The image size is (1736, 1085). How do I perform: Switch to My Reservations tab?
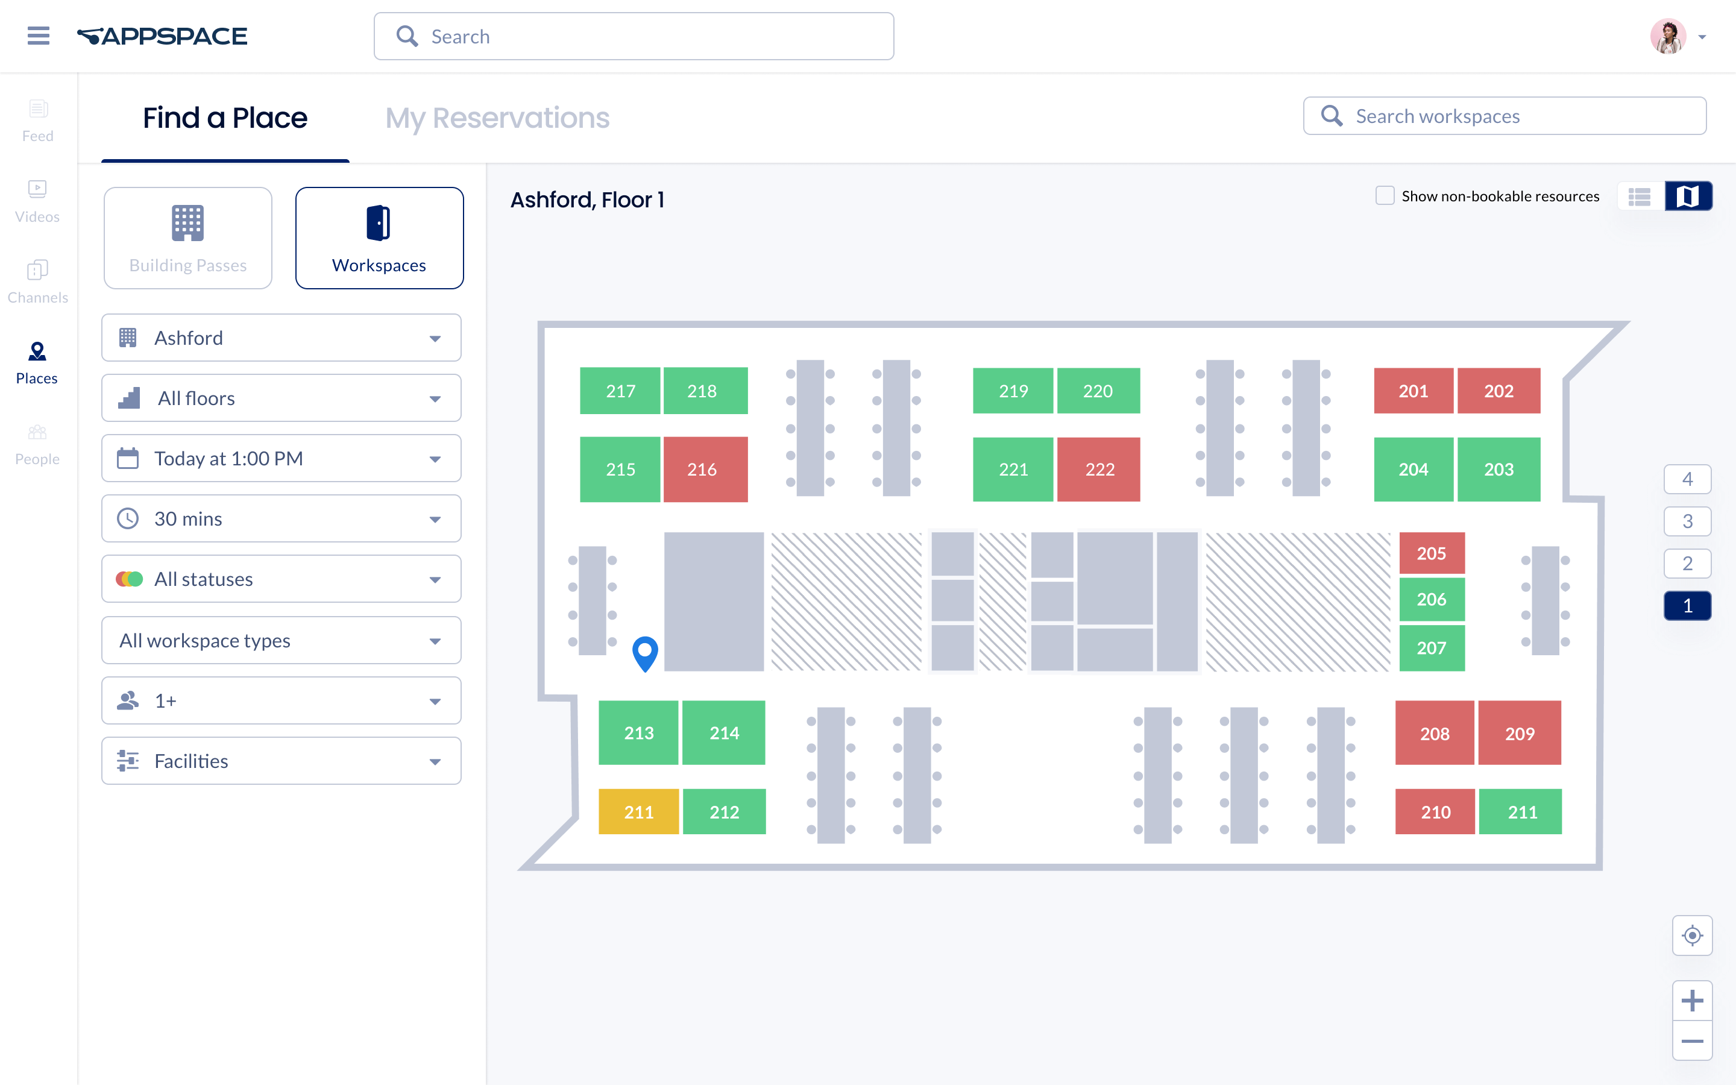click(497, 118)
